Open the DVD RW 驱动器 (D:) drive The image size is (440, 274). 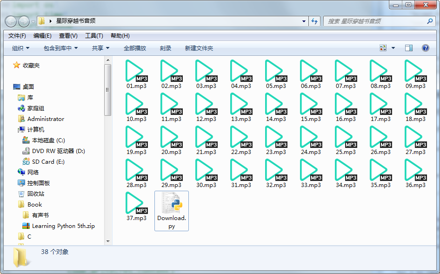53,151
